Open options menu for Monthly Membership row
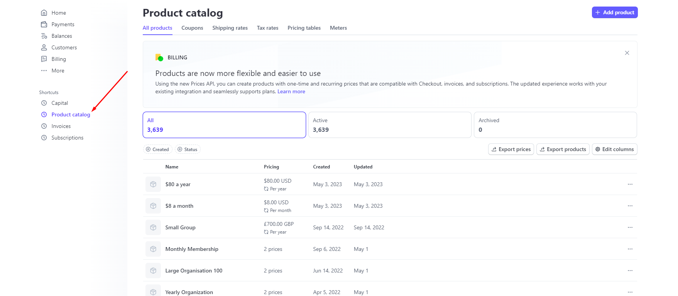Screen dimensions: 678x296 pyautogui.click(x=630, y=249)
